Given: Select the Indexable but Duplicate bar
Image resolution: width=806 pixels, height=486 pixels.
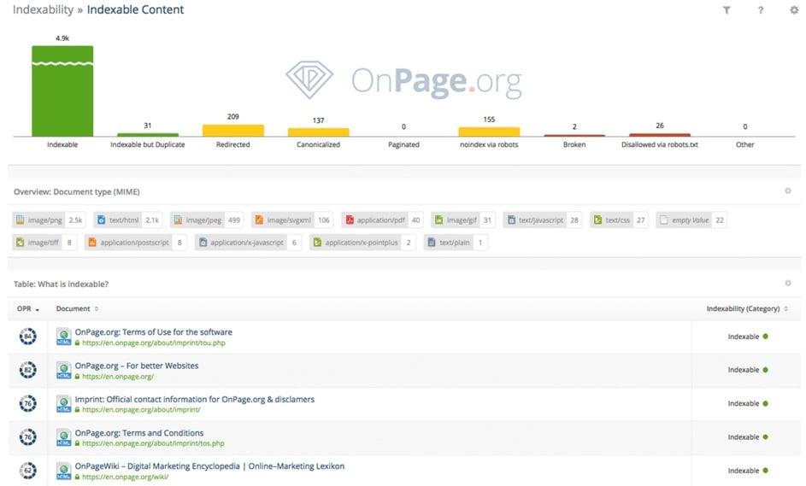Looking at the screenshot, I should coord(148,135).
